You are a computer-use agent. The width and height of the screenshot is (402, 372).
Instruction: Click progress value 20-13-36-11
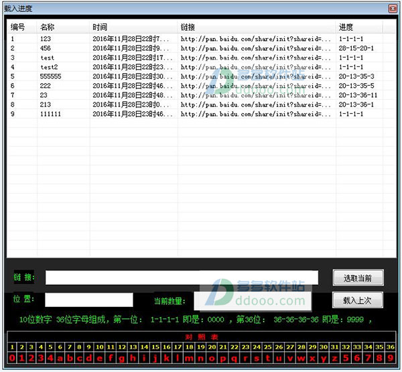tap(358, 95)
